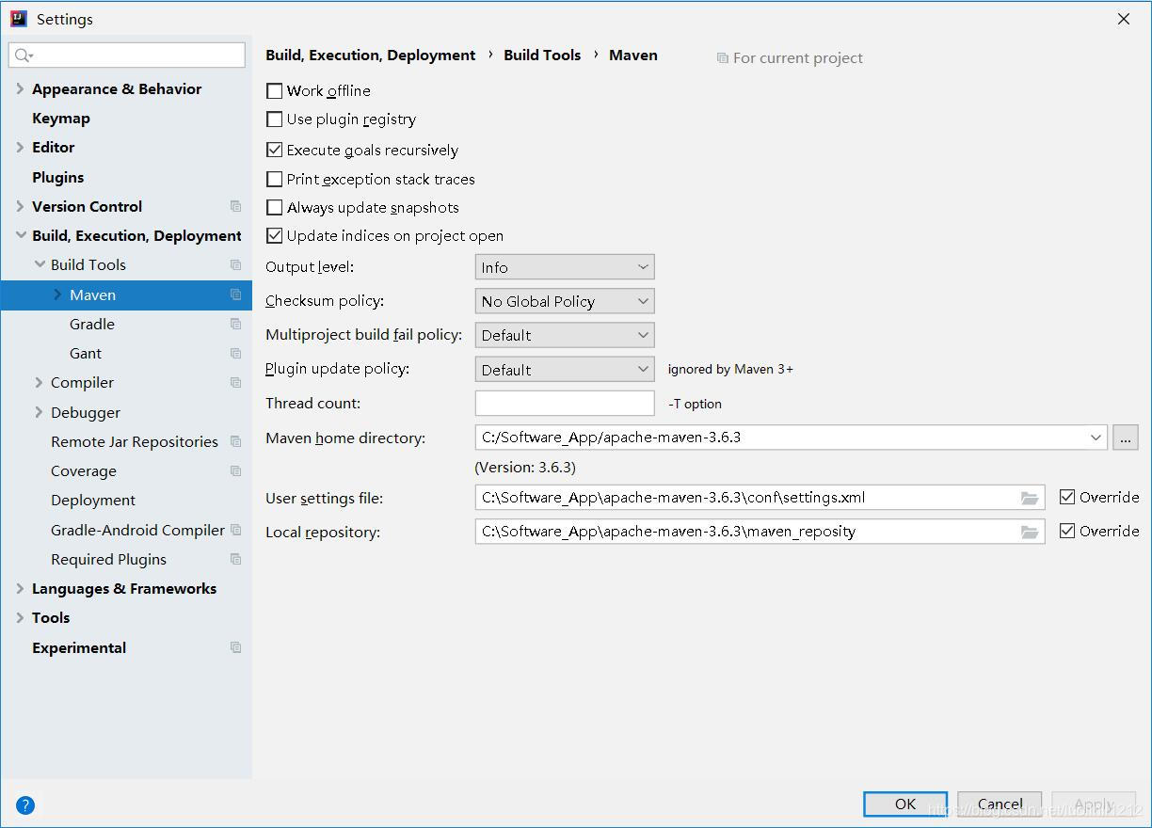Select Gradle under Build Tools

tap(92, 324)
